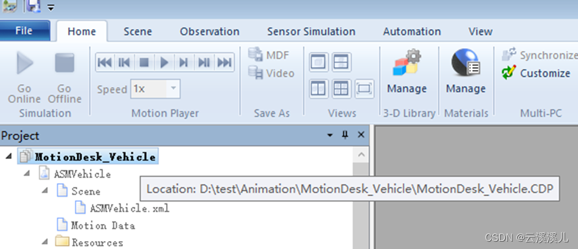Toggle the full screen view icon

pyautogui.click(x=364, y=88)
